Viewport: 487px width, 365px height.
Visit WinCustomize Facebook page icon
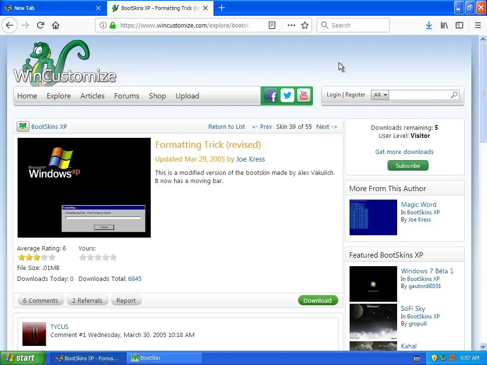click(x=271, y=96)
